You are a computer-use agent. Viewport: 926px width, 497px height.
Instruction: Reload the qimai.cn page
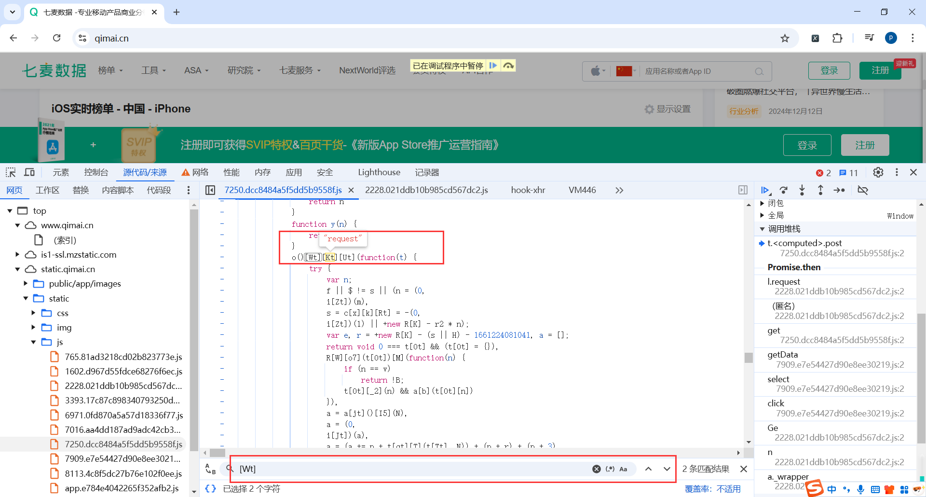pyautogui.click(x=56, y=38)
